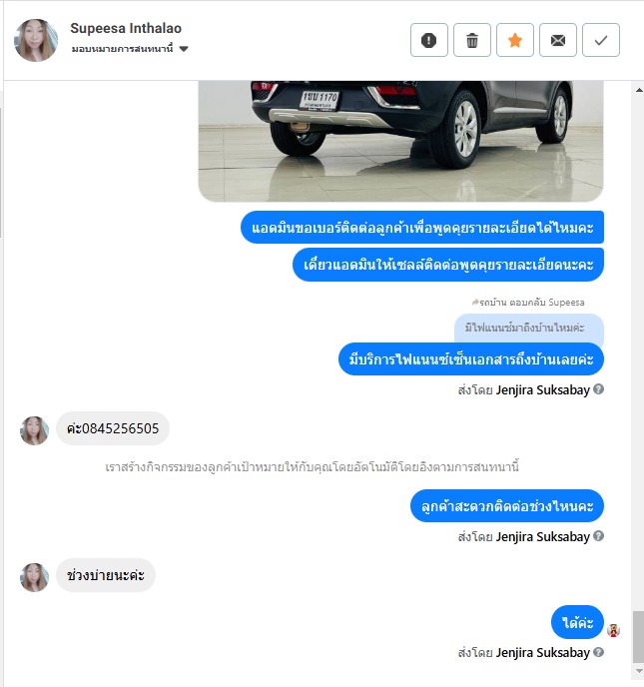Select the phone number message 0845256505
The image size is (644, 687).
coord(113,428)
